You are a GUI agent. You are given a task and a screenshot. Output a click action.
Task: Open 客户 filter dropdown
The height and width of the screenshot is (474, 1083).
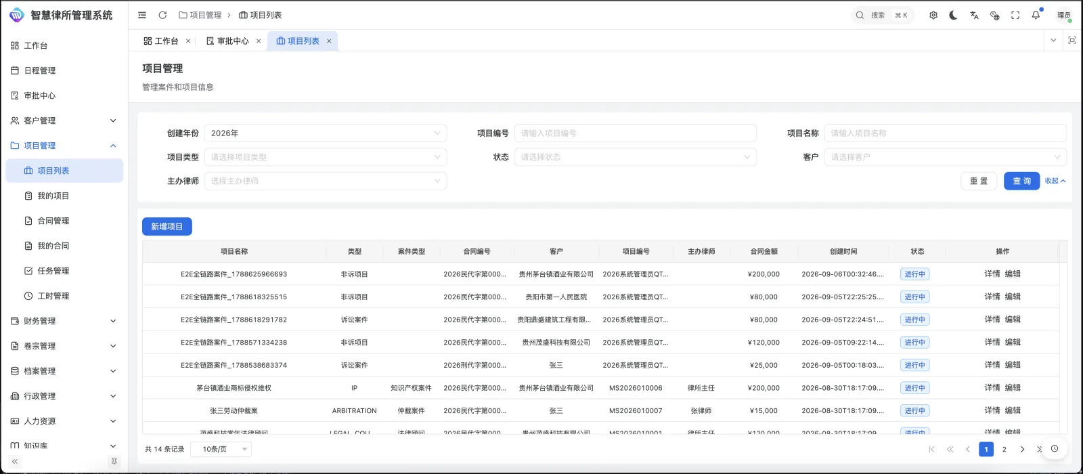click(946, 157)
